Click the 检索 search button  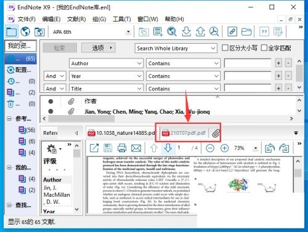click(x=60, y=48)
